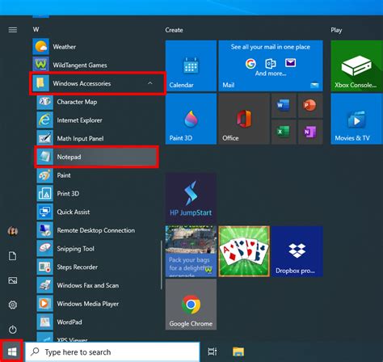Screen dimensions: 383x362
Task: Collapse the Windows Accessories folder chevron
Action: (x=150, y=83)
